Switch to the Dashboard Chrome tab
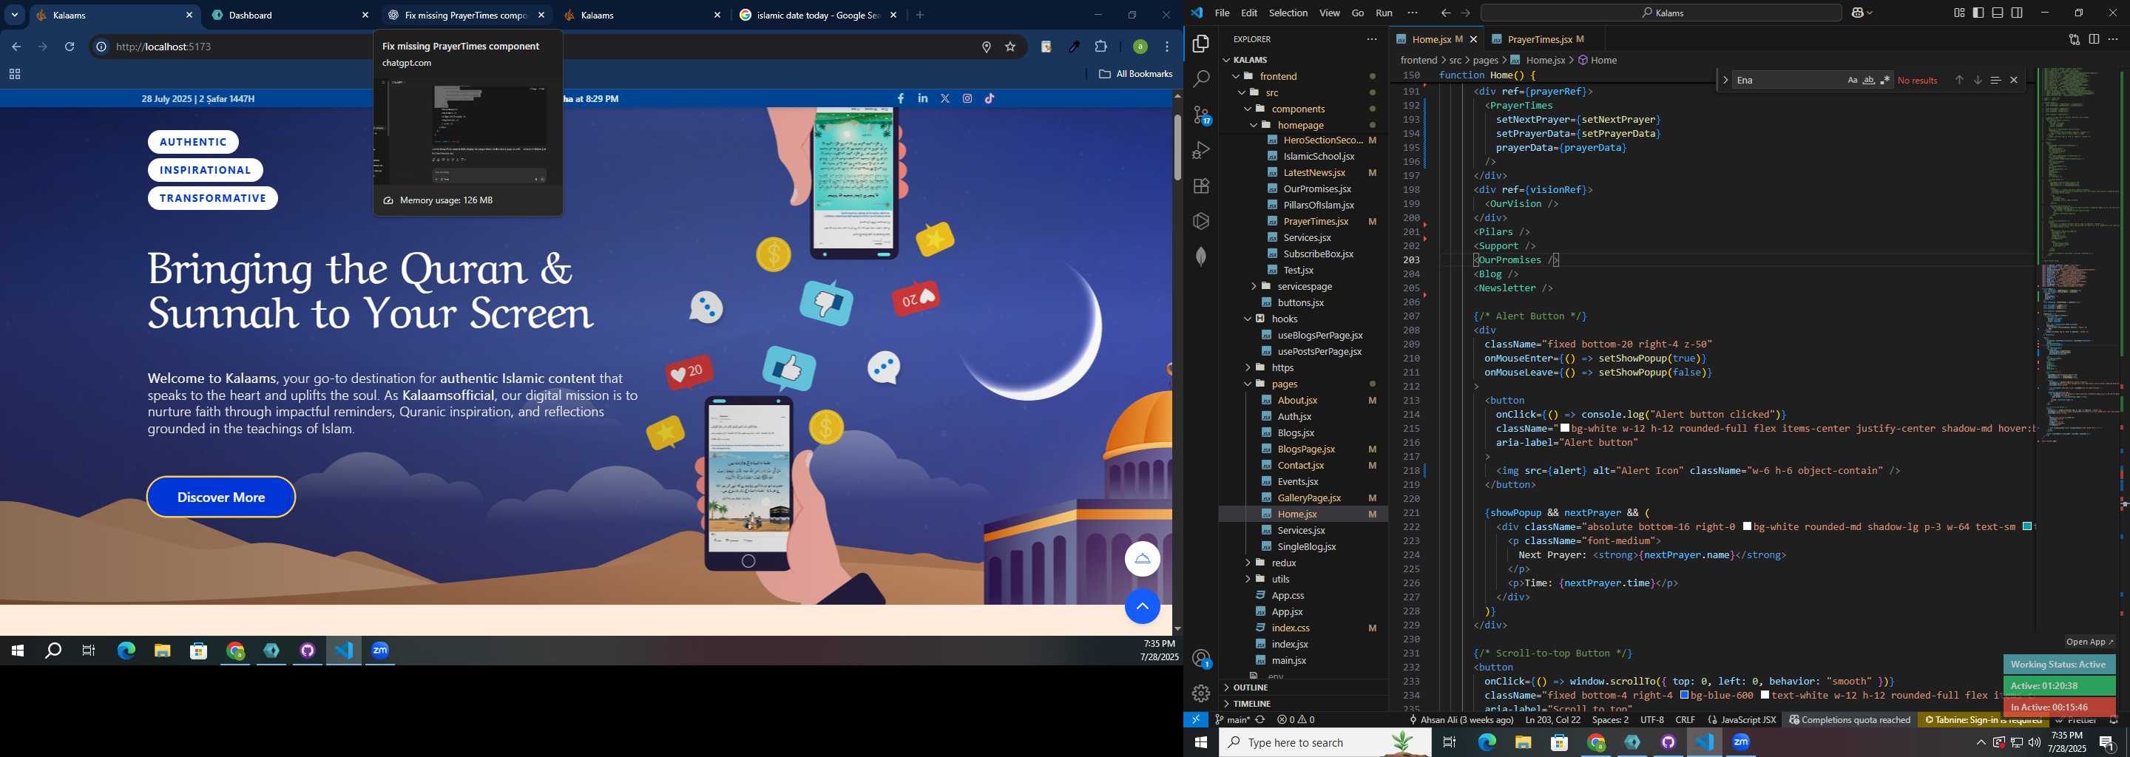2130x757 pixels. [289, 15]
